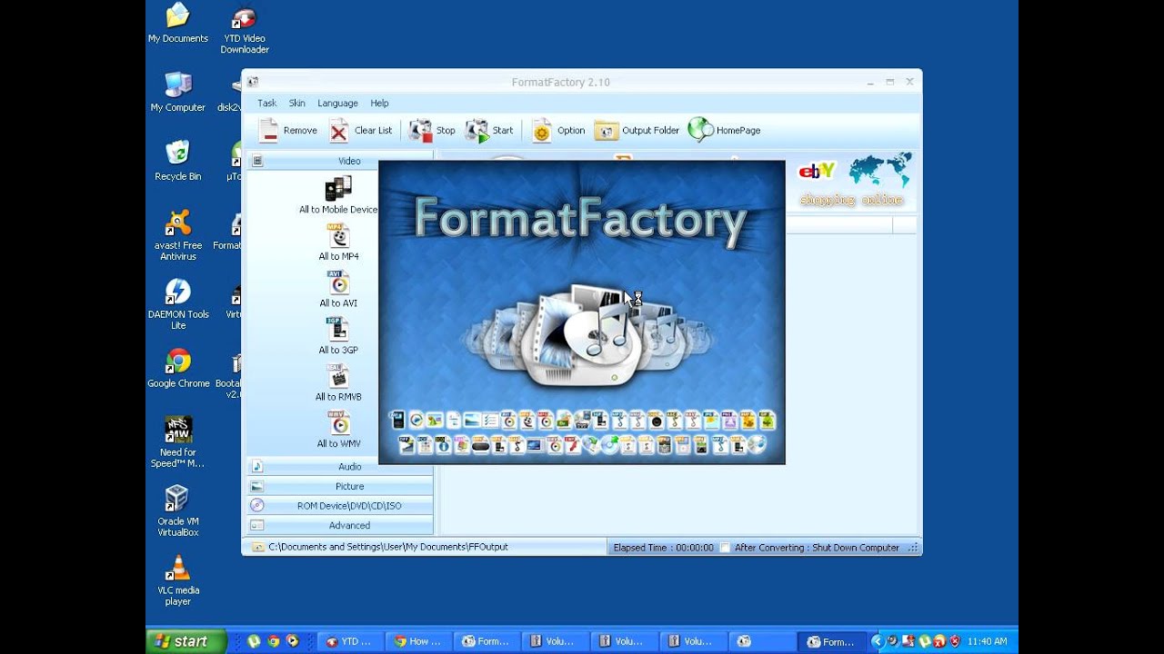The width and height of the screenshot is (1164, 654).
Task: Open the Output Folder
Action: (x=637, y=131)
